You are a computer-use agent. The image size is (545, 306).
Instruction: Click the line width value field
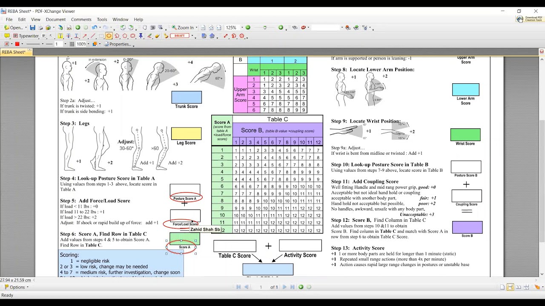point(58,44)
